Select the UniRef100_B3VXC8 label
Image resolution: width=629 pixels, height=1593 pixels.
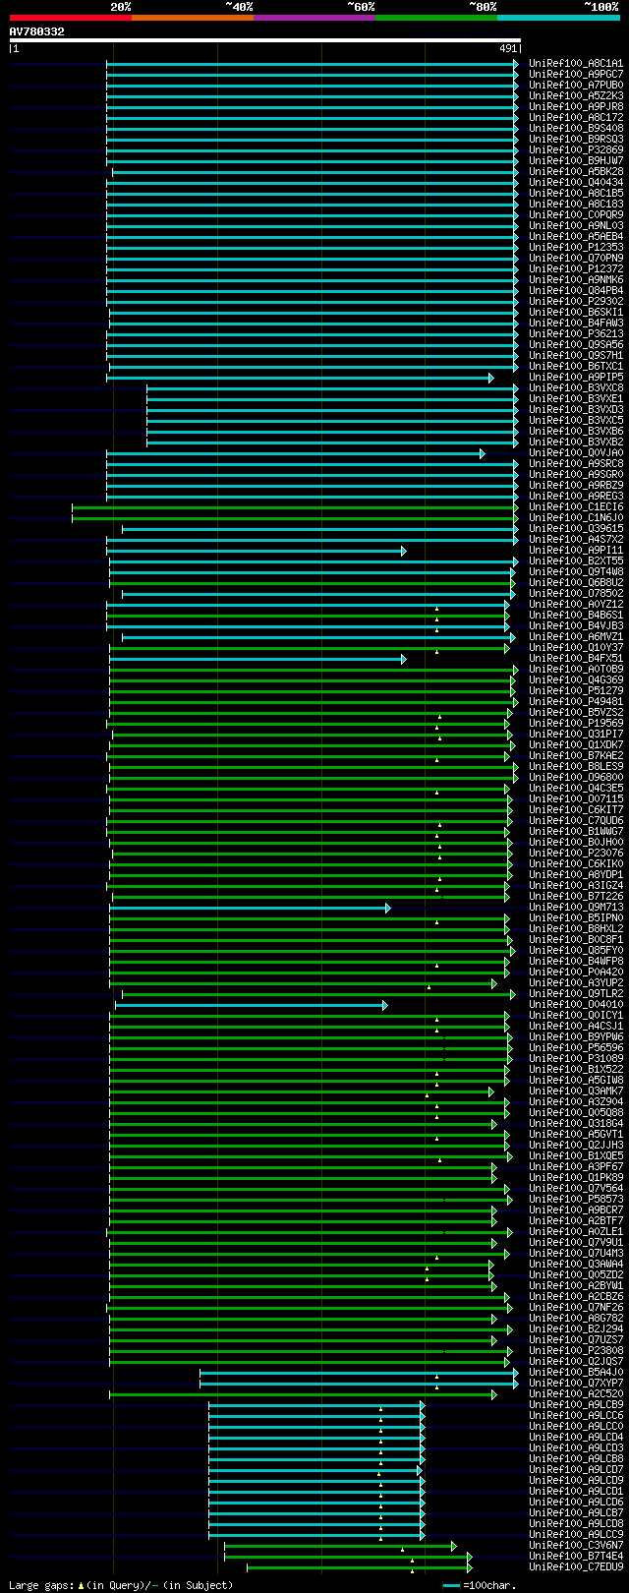pyautogui.click(x=576, y=388)
